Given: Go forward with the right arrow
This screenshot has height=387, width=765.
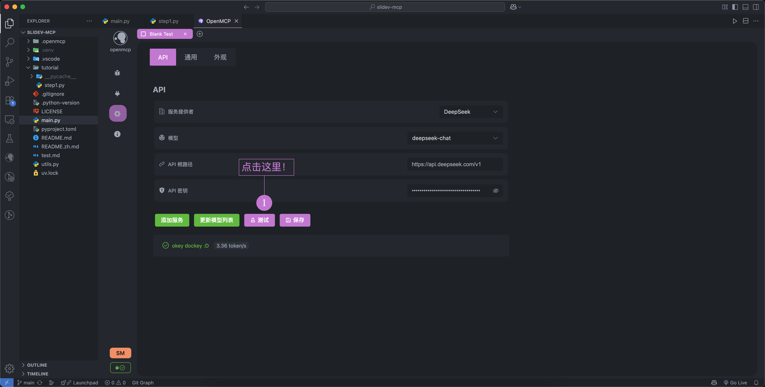Looking at the screenshot, I should [x=257, y=7].
